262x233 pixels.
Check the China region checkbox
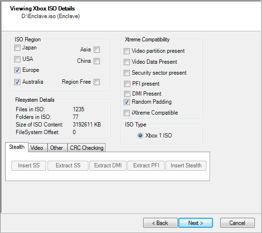click(97, 61)
